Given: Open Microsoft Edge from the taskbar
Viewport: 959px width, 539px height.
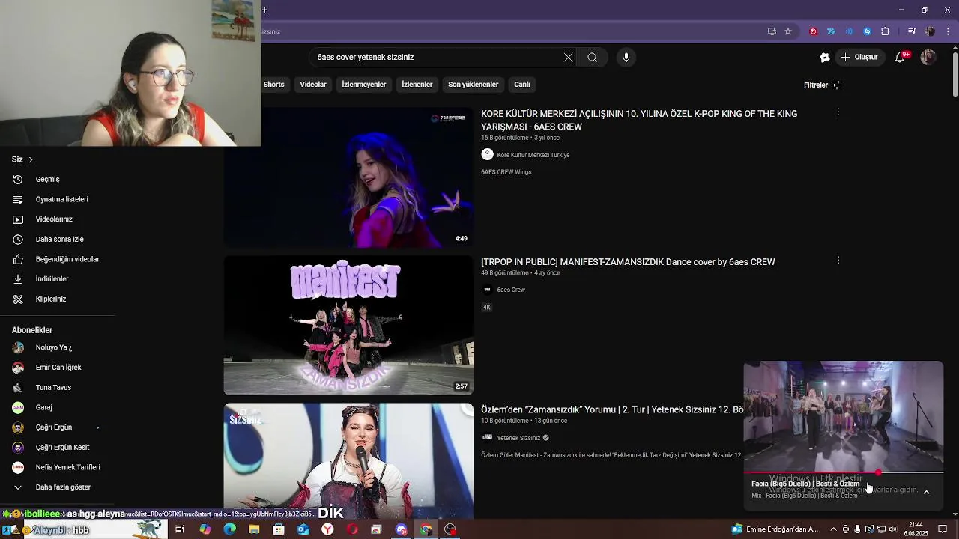Looking at the screenshot, I should [x=229, y=529].
